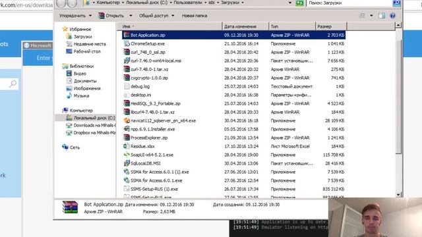Viewport: 422px width, 237px height.
Task: Select debug.log text file icon
Action: (127, 86)
